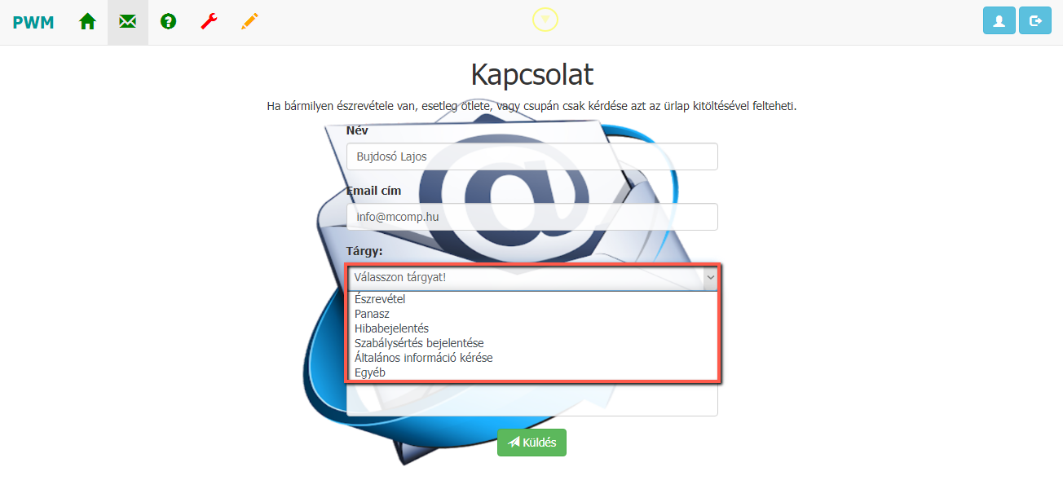The image size is (1063, 489).
Task: Click the logout arrow button
Action: [1035, 20]
